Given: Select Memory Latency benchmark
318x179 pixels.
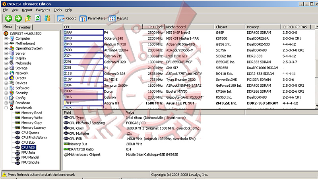Looking at the screenshot, I should [x=34, y=128].
